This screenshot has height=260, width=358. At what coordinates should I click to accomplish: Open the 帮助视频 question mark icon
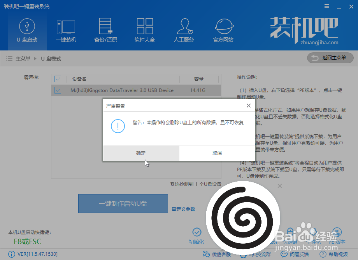pyautogui.click(x=323, y=254)
